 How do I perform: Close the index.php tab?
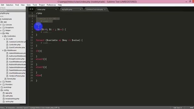[56, 9]
